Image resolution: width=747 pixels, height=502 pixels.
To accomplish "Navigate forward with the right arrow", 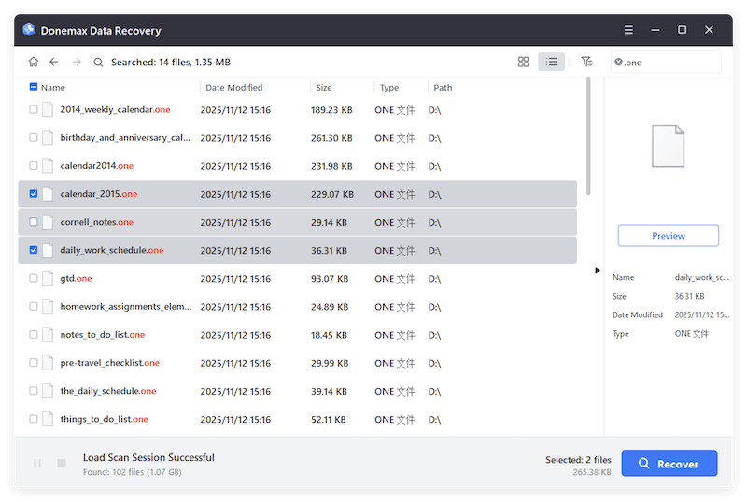I will click(77, 62).
